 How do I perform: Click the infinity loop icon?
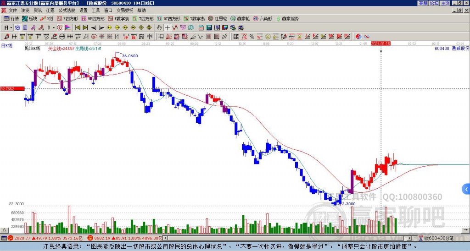pyautogui.click(x=367, y=37)
